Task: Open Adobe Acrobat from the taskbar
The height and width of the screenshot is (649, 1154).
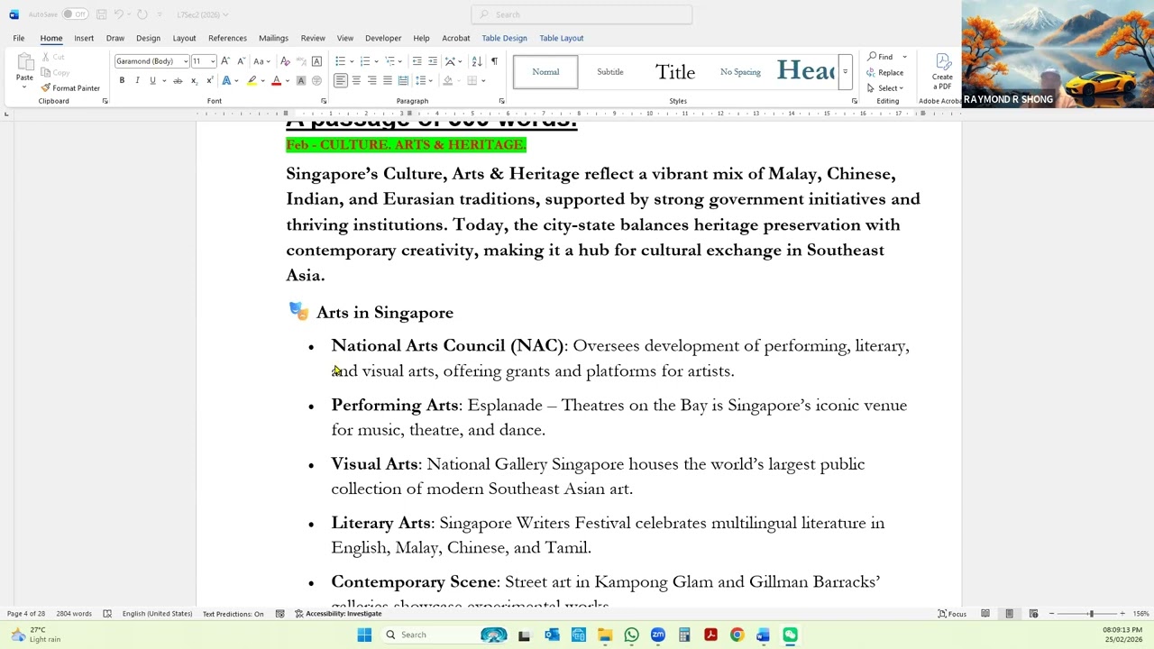Action: [x=710, y=635]
